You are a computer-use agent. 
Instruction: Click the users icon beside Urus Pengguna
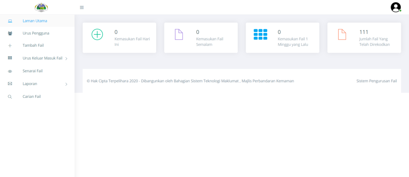pyautogui.click(x=10, y=33)
